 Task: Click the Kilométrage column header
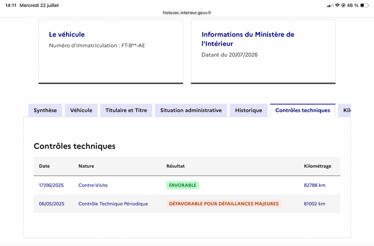[x=317, y=166]
